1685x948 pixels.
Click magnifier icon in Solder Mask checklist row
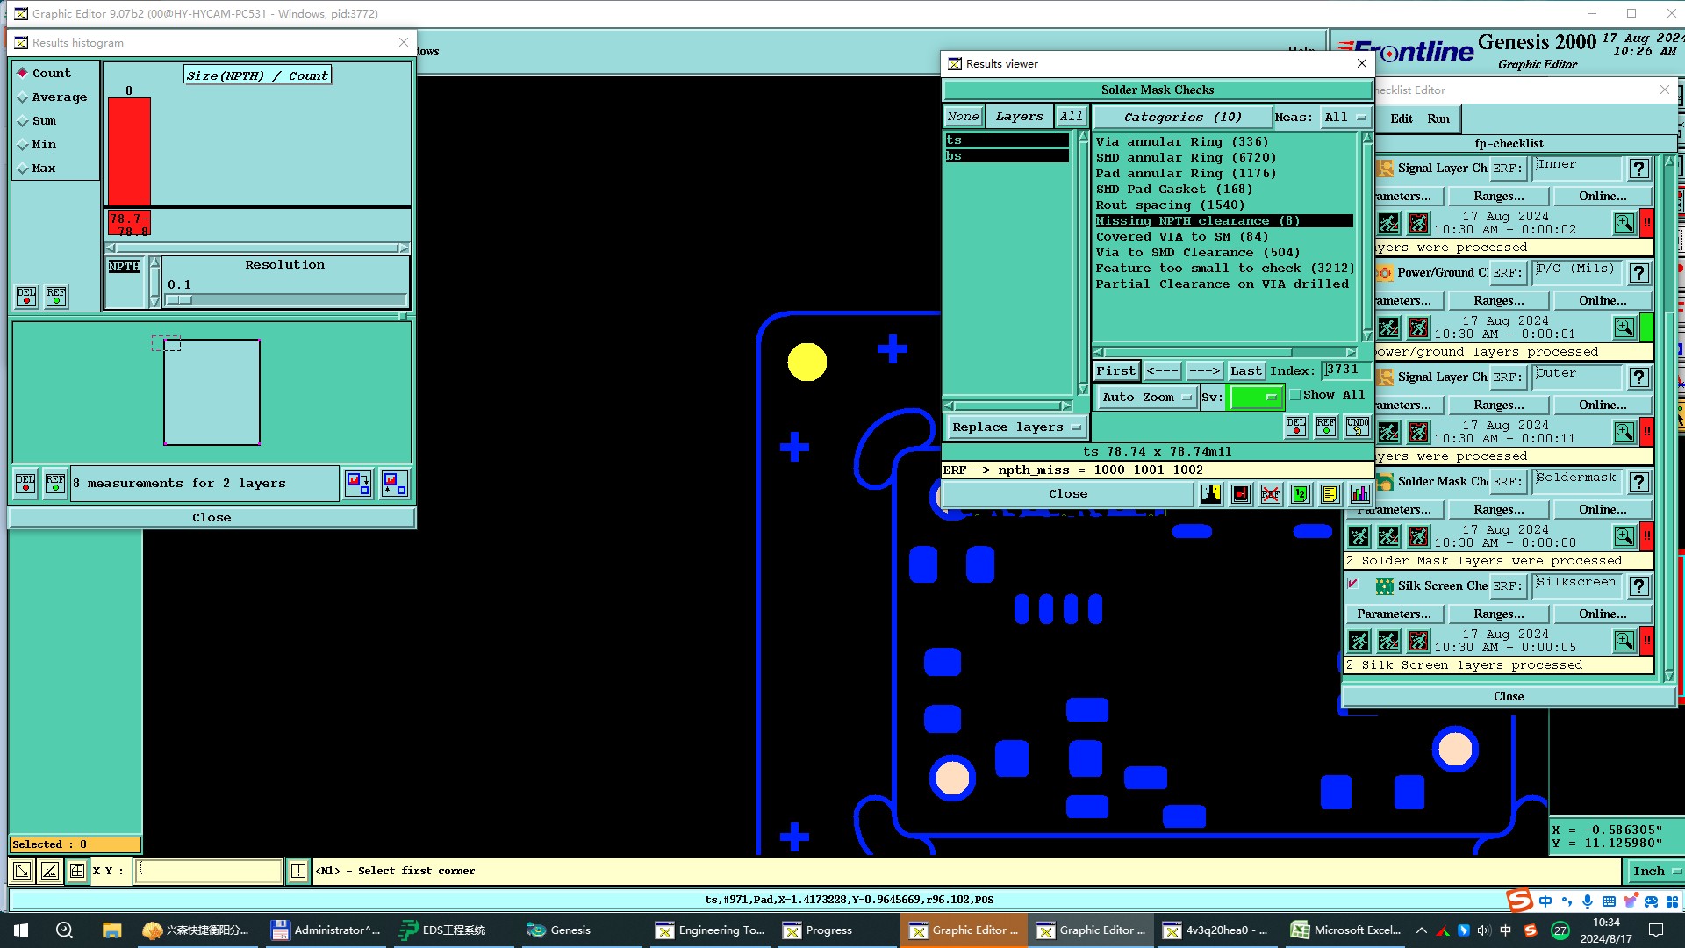(1624, 536)
